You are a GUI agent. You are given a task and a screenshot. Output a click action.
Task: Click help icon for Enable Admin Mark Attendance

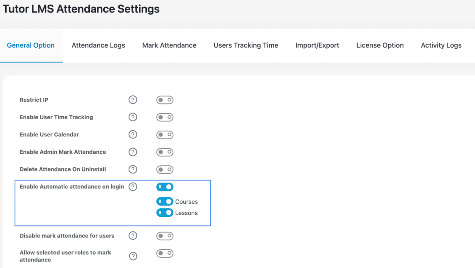coord(133,152)
